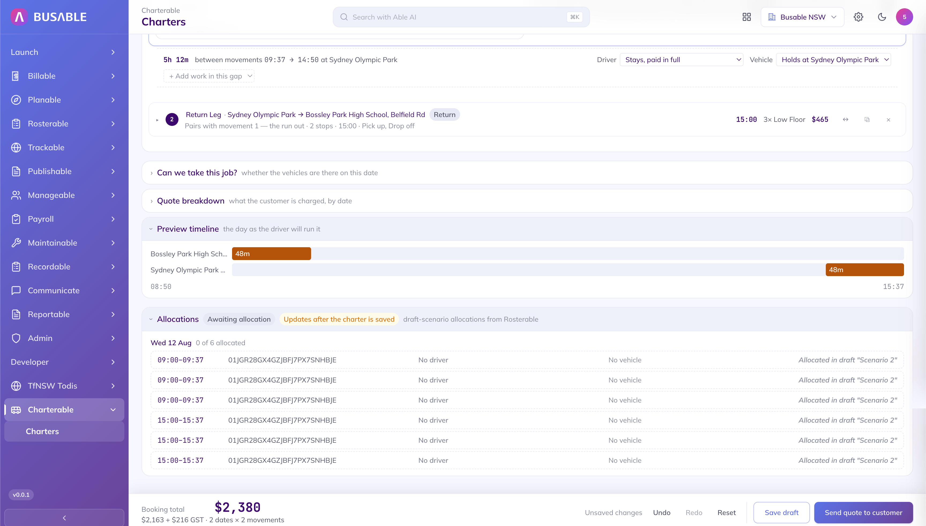Focus the Search with Able AI field
The height and width of the screenshot is (526, 926).
pyautogui.click(x=461, y=17)
